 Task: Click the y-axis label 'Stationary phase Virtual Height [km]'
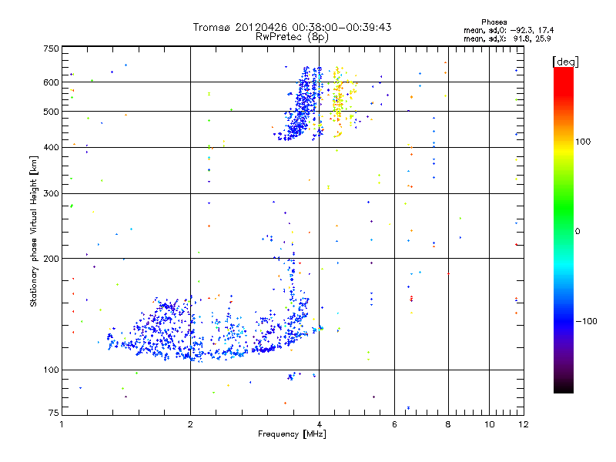pyautogui.click(x=33, y=231)
